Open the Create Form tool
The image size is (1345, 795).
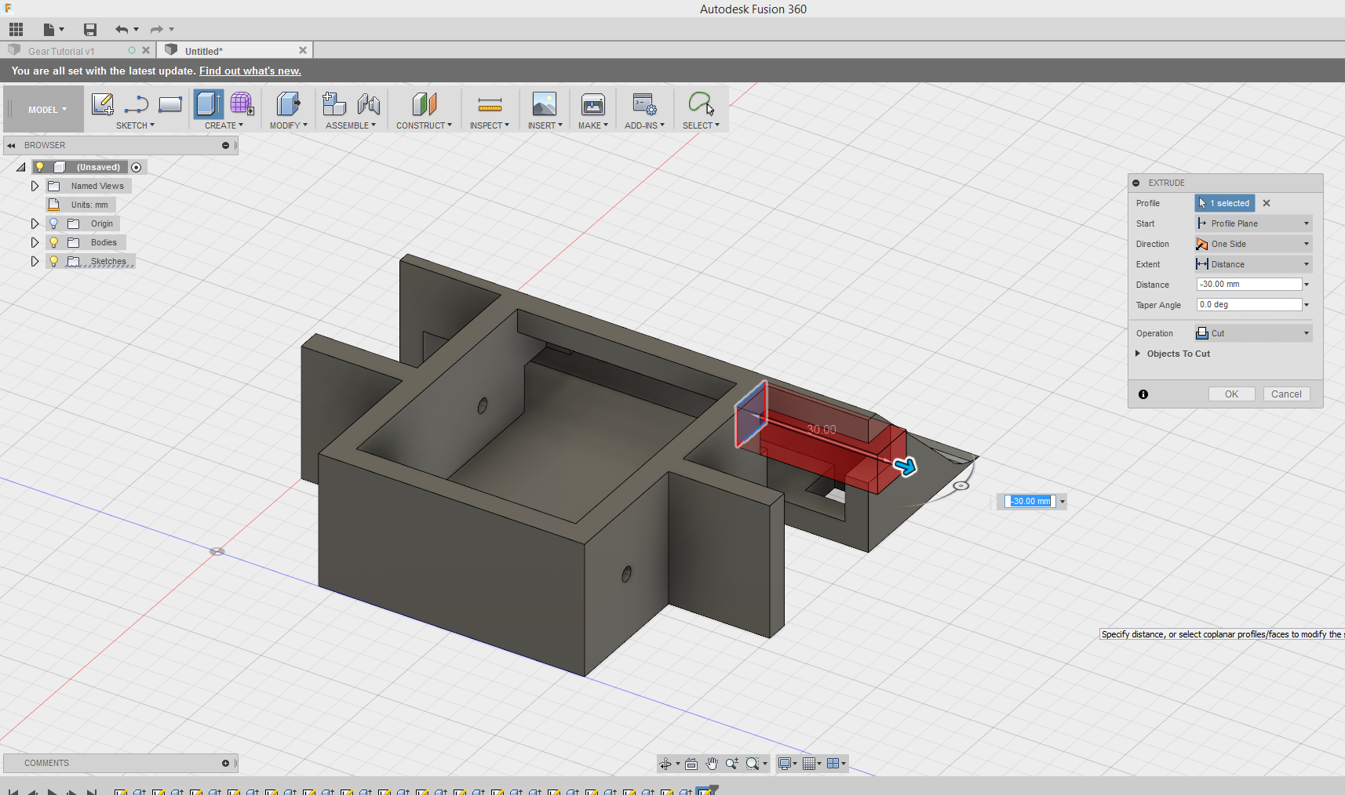(x=241, y=104)
